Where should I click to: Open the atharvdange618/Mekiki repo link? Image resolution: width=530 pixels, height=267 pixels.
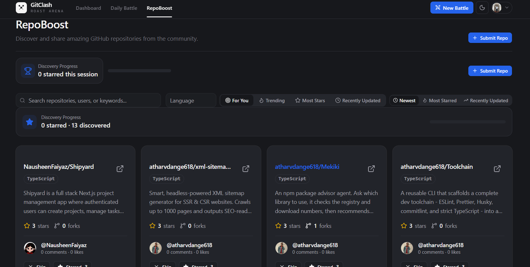click(307, 167)
